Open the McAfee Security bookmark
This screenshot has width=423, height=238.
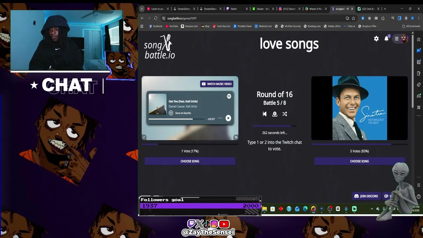tap(291, 26)
